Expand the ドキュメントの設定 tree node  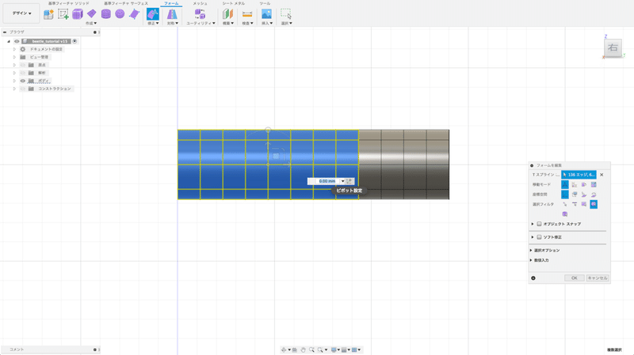tap(14, 49)
